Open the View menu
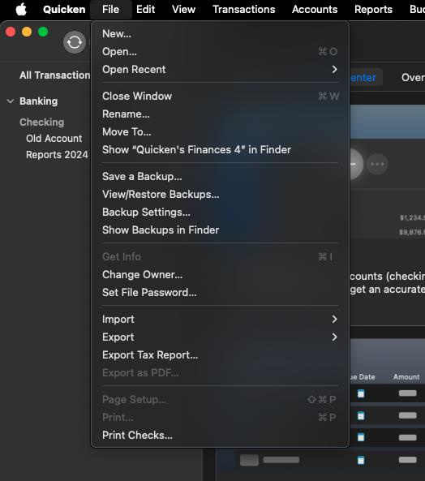Image resolution: width=425 pixels, height=481 pixels. pyautogui.click(x=183, y=10)
